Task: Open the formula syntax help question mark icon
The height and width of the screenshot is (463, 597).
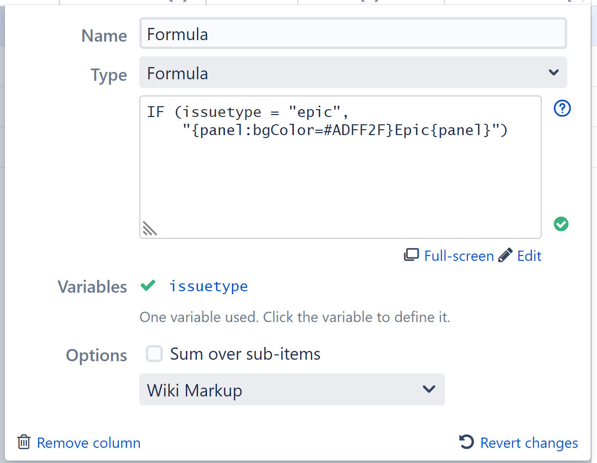Action: pos(562,108)
